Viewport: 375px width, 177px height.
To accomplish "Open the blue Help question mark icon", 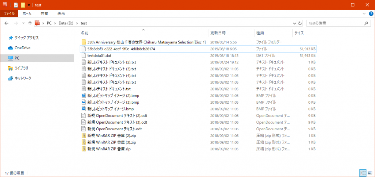I will coord(370,14).
